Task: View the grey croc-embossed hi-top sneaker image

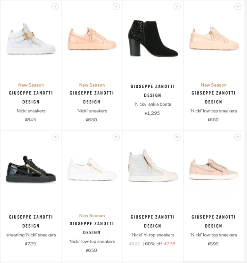Action: 153,165
